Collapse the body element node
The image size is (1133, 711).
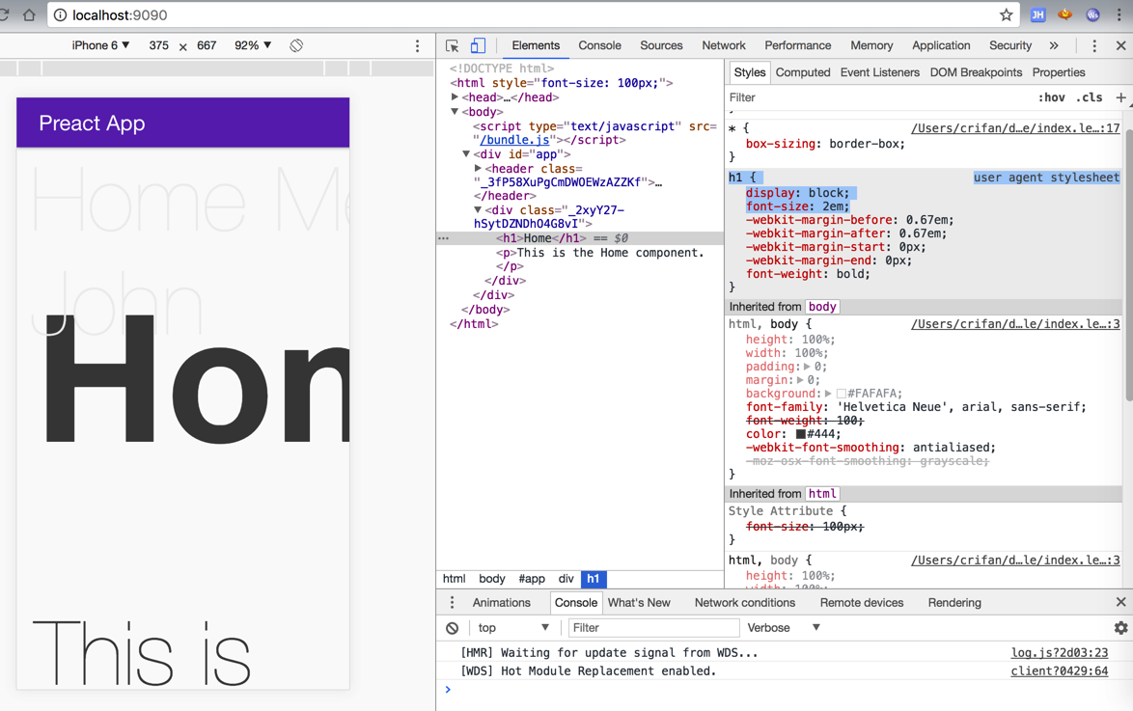click(x=455, y=111)
